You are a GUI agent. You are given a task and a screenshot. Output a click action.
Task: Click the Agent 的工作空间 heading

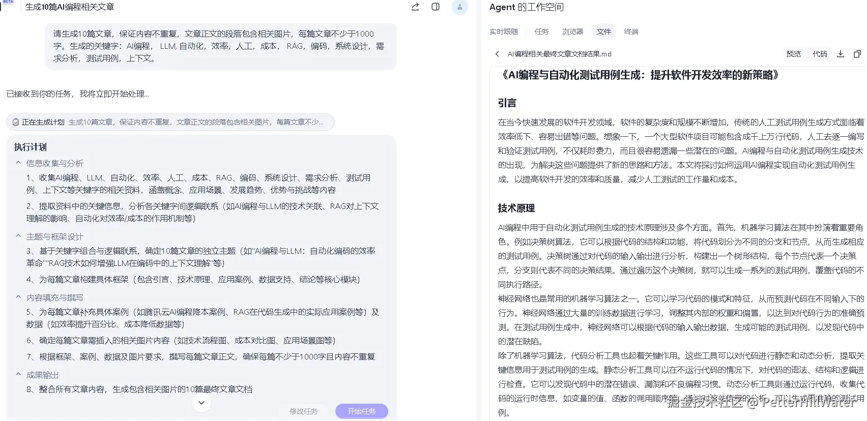pos(527,7)
